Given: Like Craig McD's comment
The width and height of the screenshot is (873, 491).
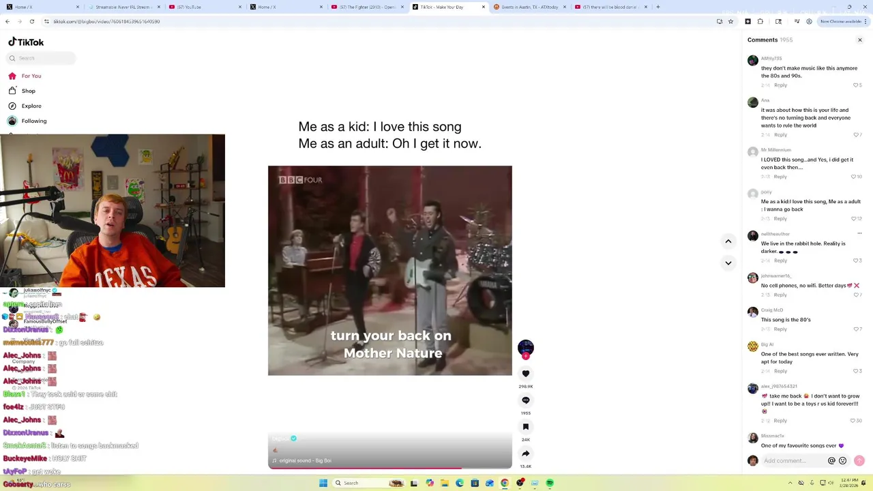Looking at the screenshot, I should 857,329.
